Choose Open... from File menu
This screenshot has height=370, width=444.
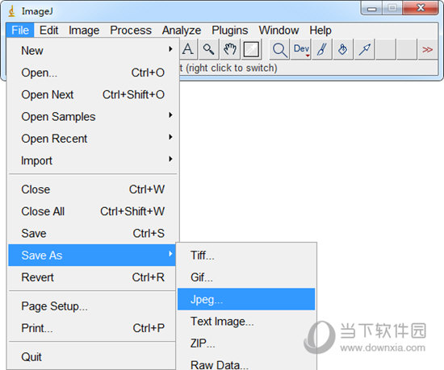(x=92, y=73)
